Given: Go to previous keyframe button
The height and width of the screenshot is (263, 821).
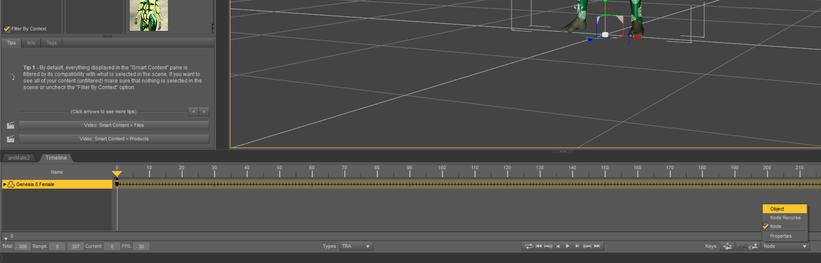Looking at the screenshot, I should coord(548,246).
